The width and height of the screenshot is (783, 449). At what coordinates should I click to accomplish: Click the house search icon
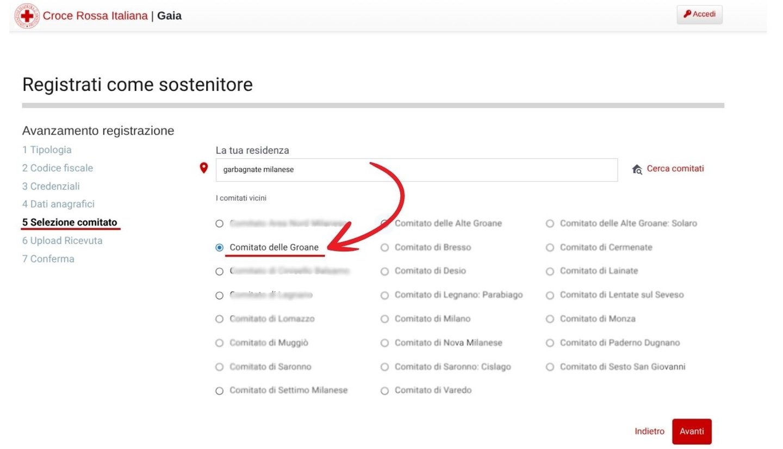click(637, 169)
